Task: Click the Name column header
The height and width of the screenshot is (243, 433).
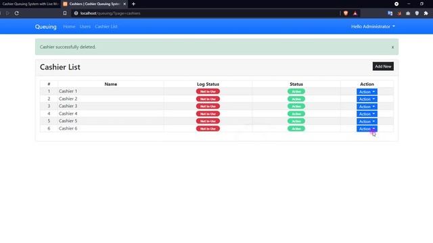Action: click(x=111, y=84)
